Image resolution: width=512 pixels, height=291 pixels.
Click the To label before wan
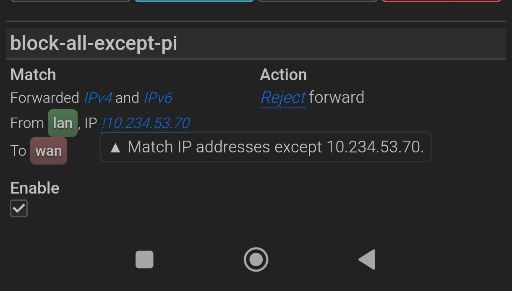[x=18, y=151]
